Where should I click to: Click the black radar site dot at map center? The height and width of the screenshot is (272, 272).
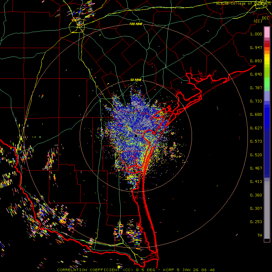[x=136, y=136]
